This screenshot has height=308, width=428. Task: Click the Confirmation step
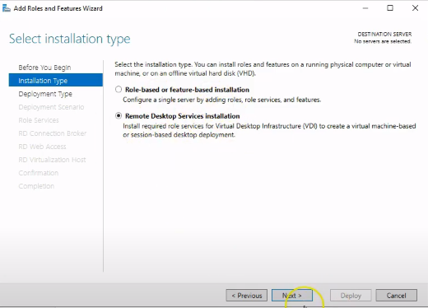[39, 173]
